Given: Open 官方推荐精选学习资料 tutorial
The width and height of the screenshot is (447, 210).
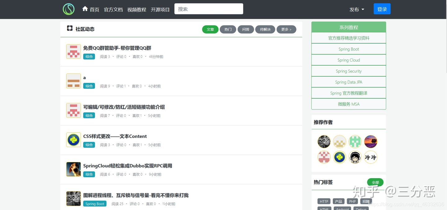Looking at the screenshot, I should click(x=349, y=38).
